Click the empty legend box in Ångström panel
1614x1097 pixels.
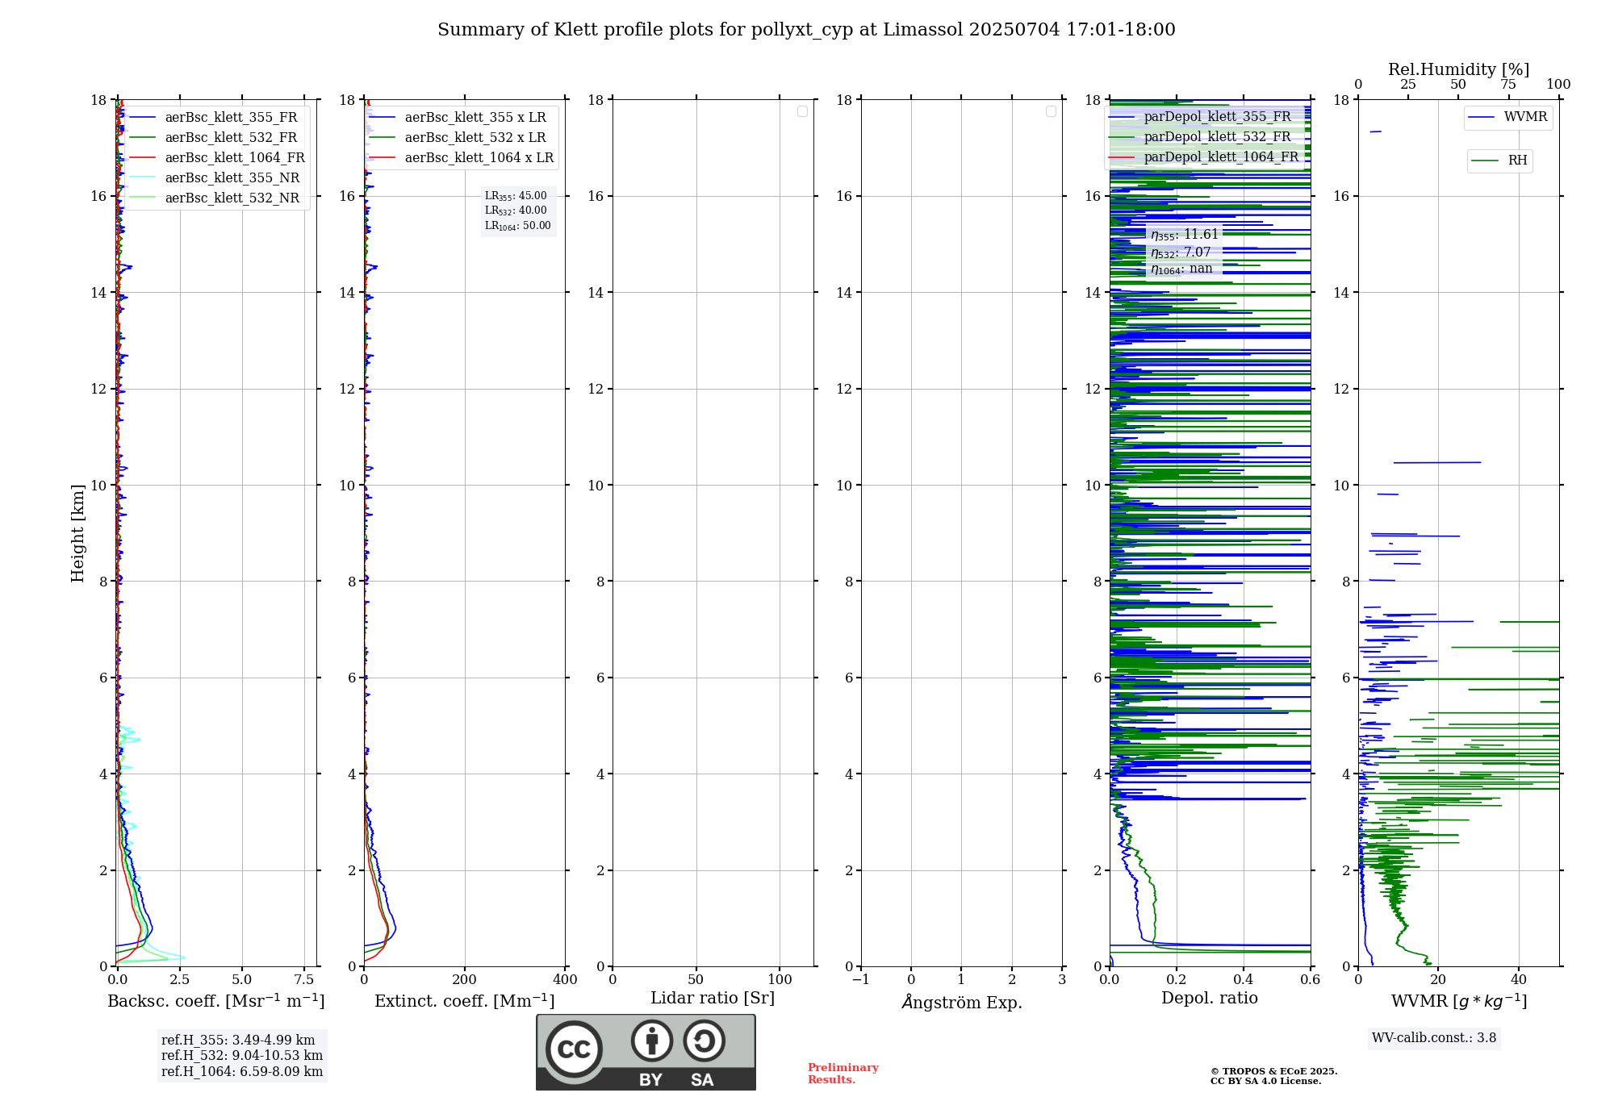point(1051,111)
